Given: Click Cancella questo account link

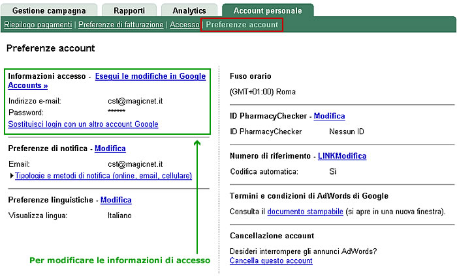Looking at the screenshot, I should click(x=271, y=261).
